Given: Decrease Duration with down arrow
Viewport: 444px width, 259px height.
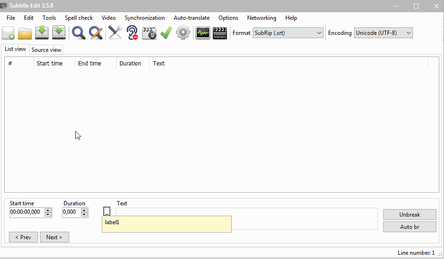Looking at the screenshot, I should coord(84,214).
